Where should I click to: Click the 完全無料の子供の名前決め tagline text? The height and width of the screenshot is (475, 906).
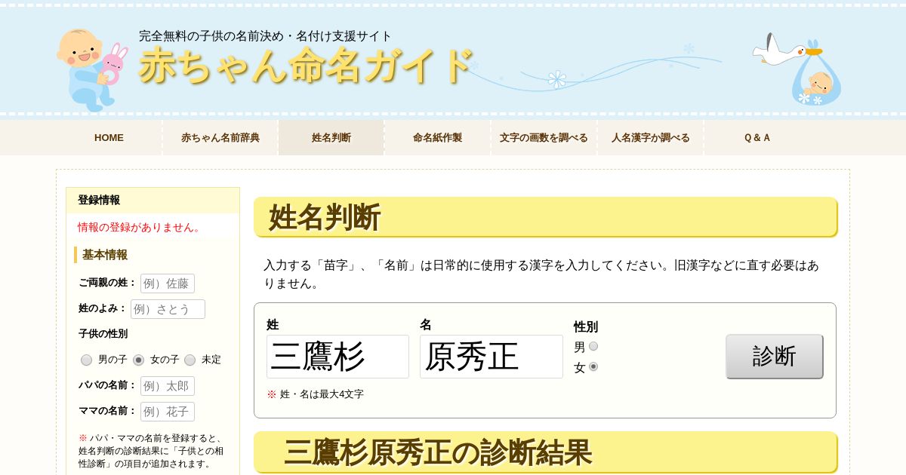265,35
